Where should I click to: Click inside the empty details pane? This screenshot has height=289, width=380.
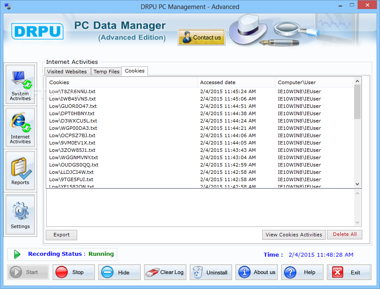coord(200,208)
